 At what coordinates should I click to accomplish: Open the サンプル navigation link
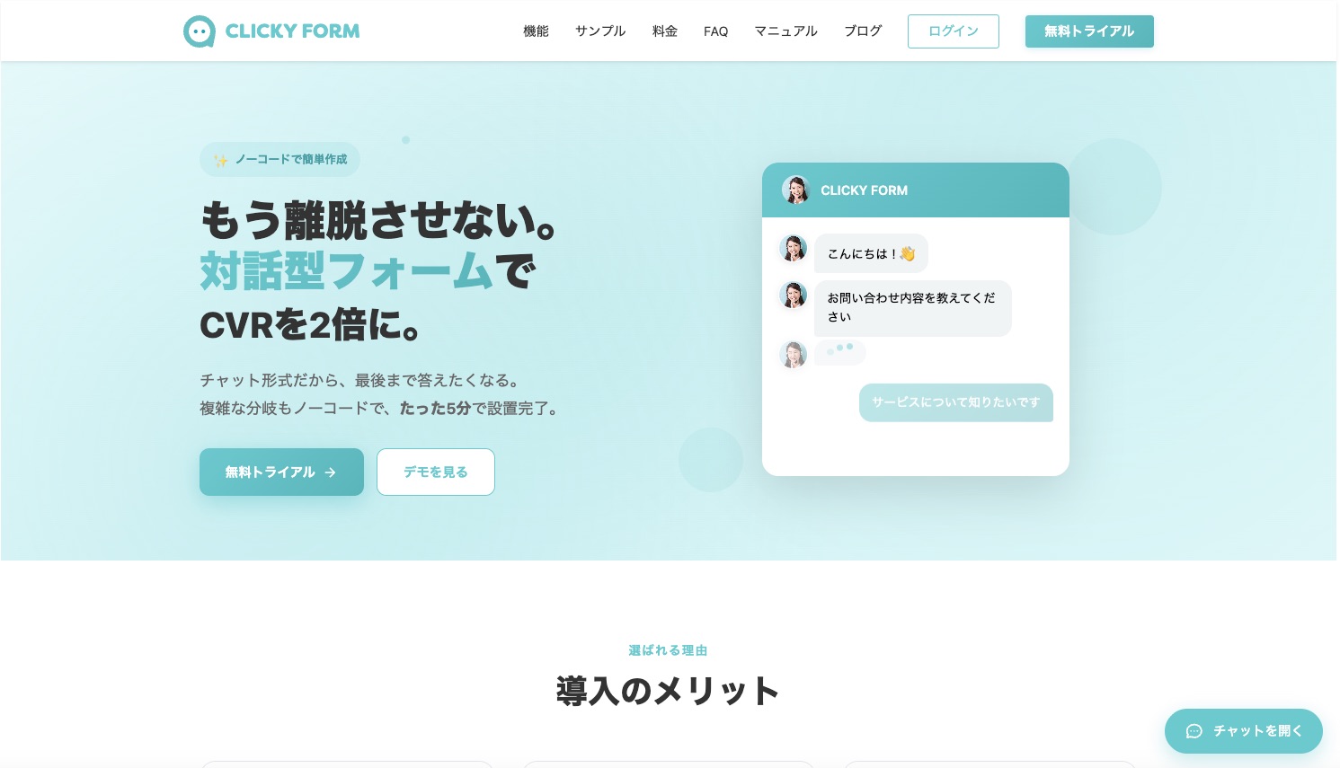point(600,31)
